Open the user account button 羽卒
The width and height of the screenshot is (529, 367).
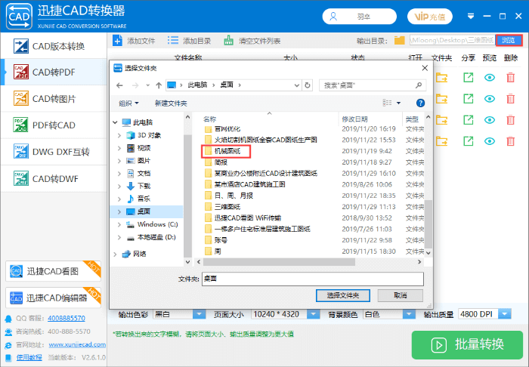359,17
